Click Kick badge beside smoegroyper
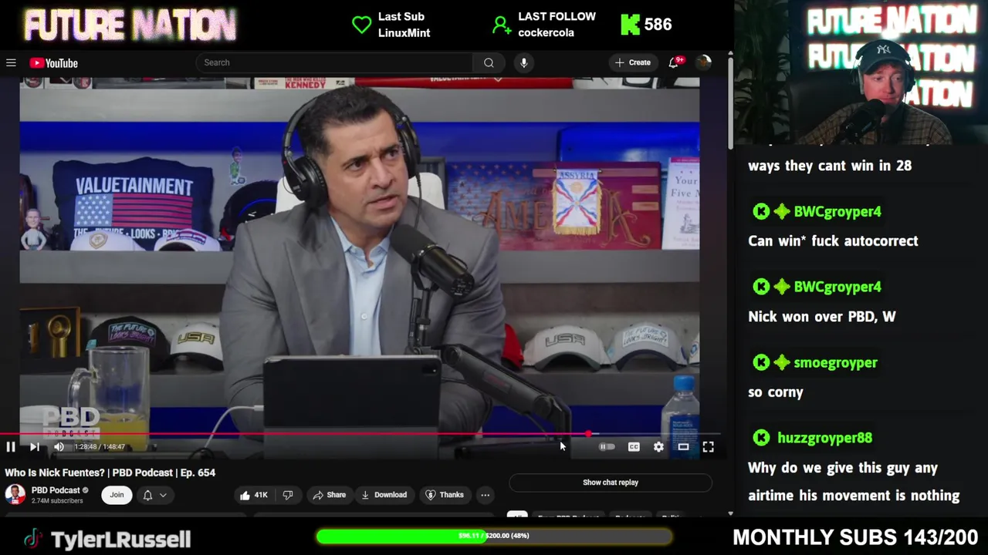The width and height of the screenshot is (988, 555). (x=761, y=362)
